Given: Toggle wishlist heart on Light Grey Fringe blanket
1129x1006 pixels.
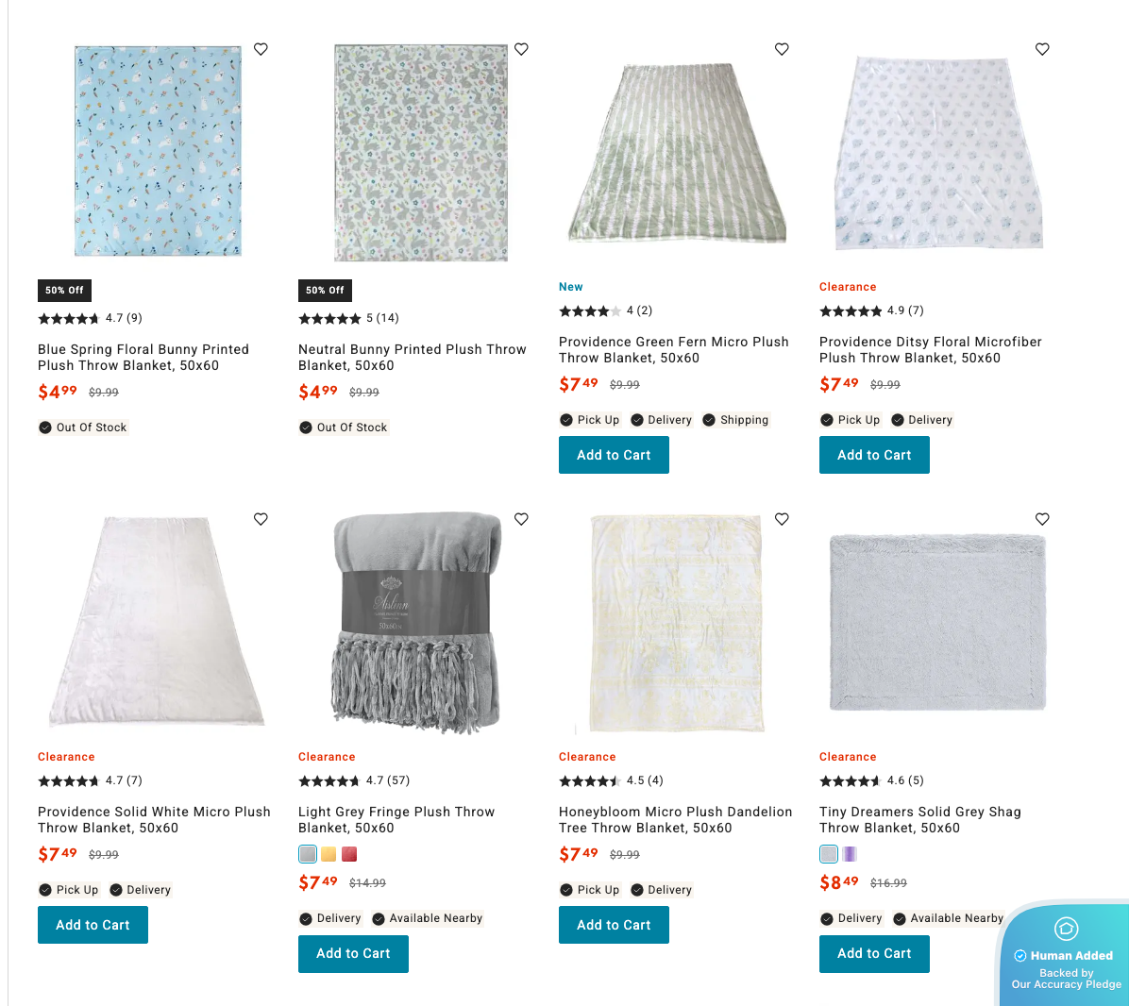Looking at the screenshot, I should (521, 519).
